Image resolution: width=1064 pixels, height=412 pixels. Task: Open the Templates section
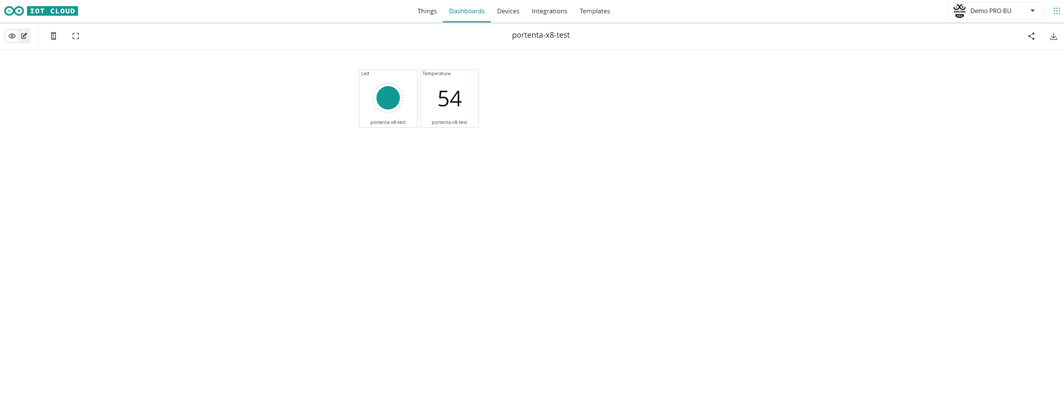tap(594, 11)
